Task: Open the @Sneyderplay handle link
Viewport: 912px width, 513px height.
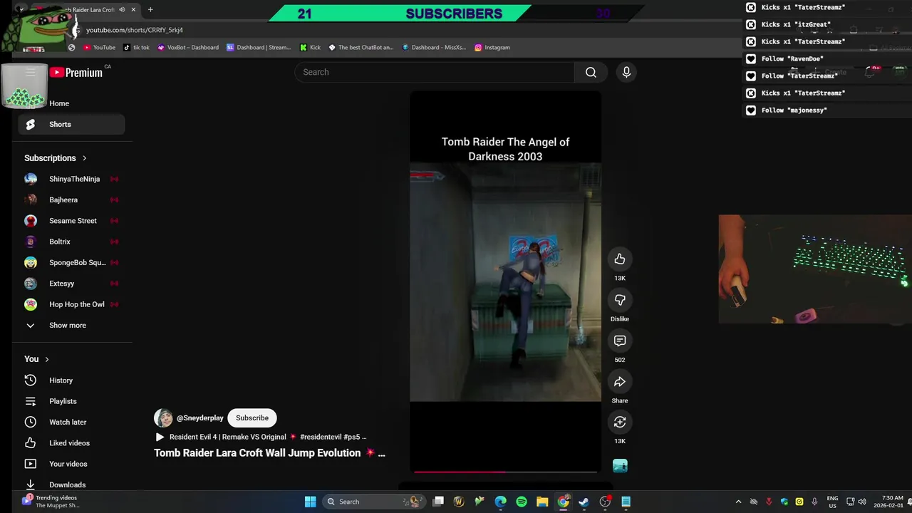Action: [x=200, y=418]
